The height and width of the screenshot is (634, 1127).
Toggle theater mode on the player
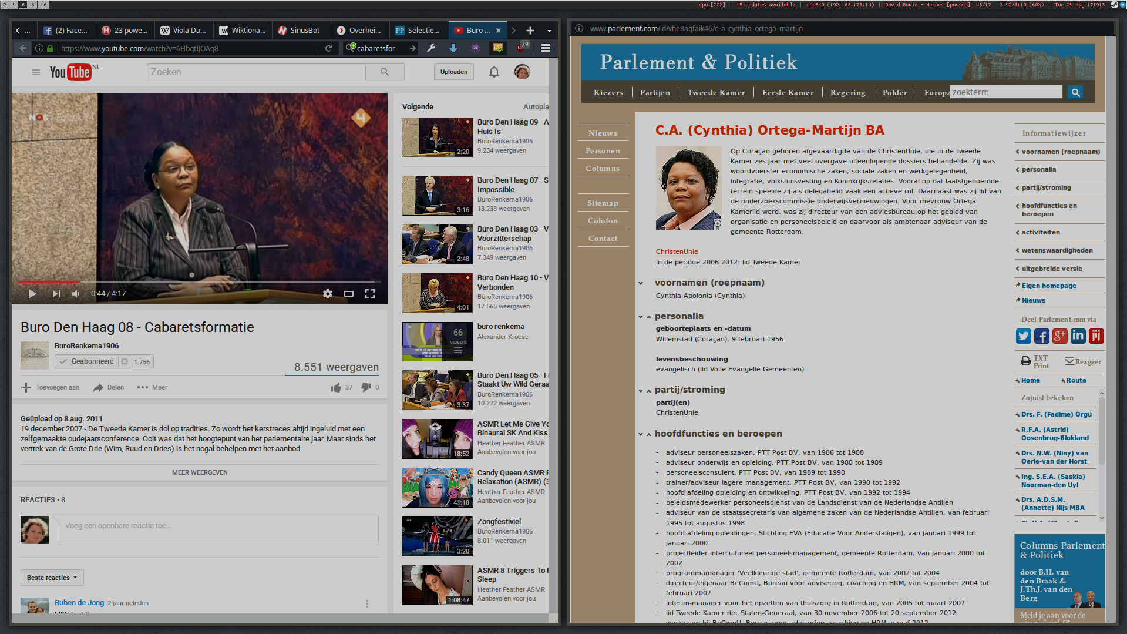click(x=349, y=294)
